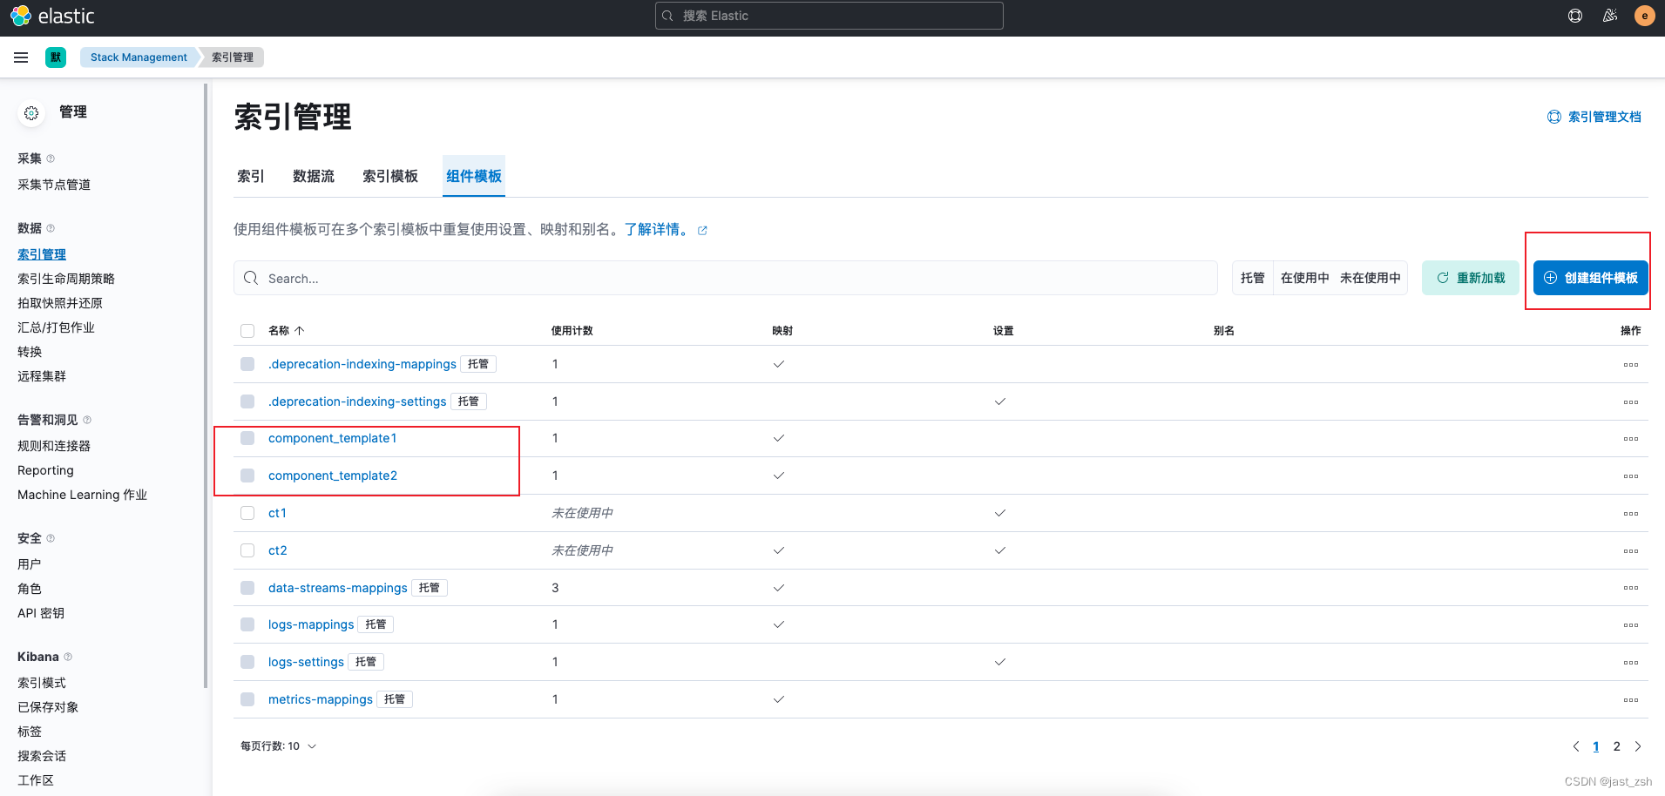Switch to the 索引模板 tab
The height and width of the screenshot is (796, 1665).
[390, 176]
